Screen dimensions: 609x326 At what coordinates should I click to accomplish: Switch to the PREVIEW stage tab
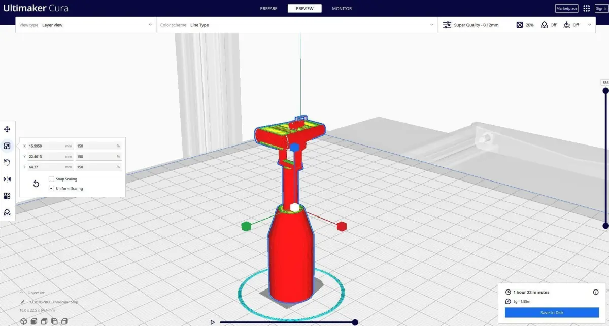coord(304,8)
